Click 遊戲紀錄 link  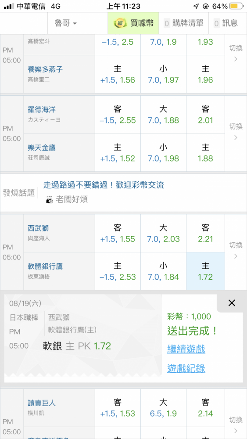click(x=186, y=368)
